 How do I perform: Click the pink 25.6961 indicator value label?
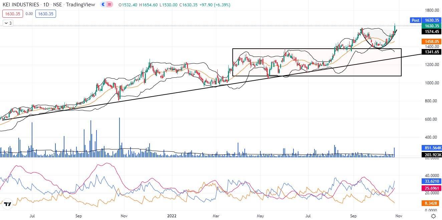pyautogui.click(x=431, y=188)
